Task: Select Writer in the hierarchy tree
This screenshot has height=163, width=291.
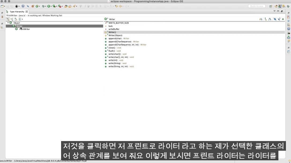Action: (19, 26)
